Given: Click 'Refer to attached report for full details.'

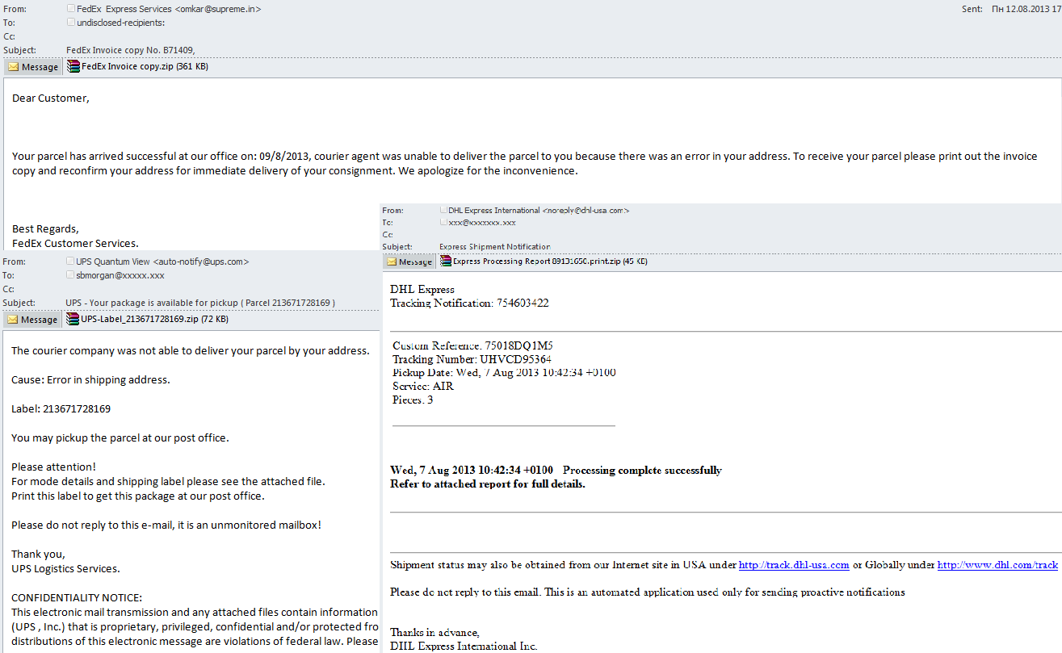Looking at the screenshot, I should pos(488,484).
